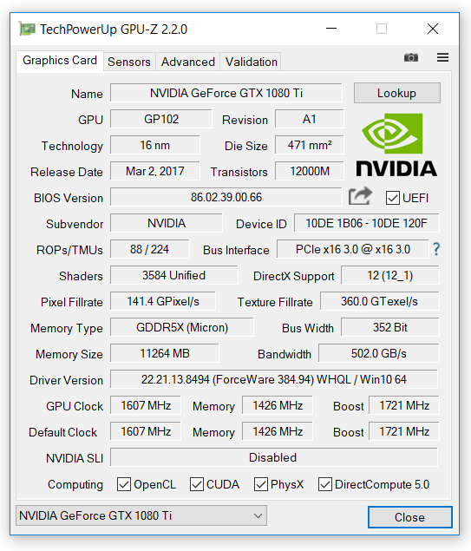Viewport: 471px width, 551px height.
Task: Click the Close button
Action: tap(410, 517)
